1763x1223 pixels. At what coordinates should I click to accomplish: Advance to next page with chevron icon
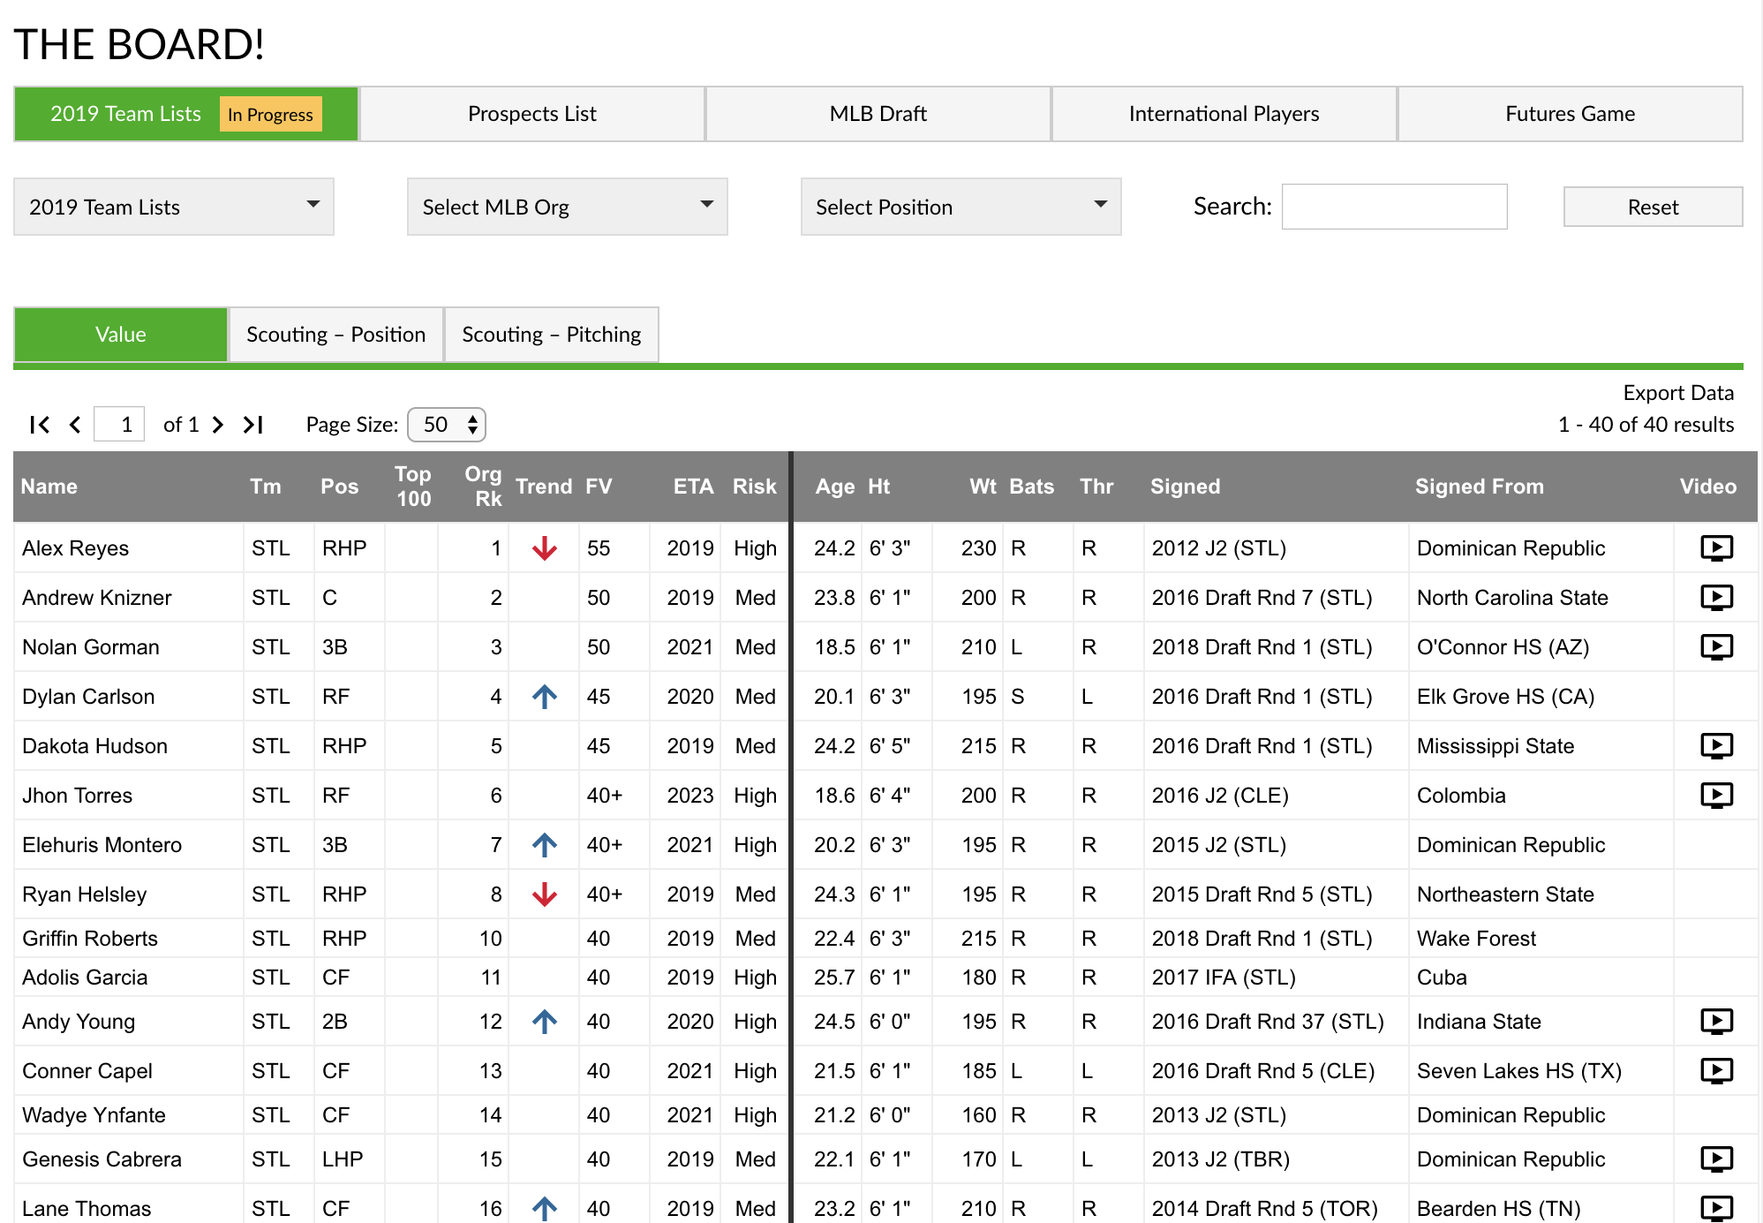217,424
